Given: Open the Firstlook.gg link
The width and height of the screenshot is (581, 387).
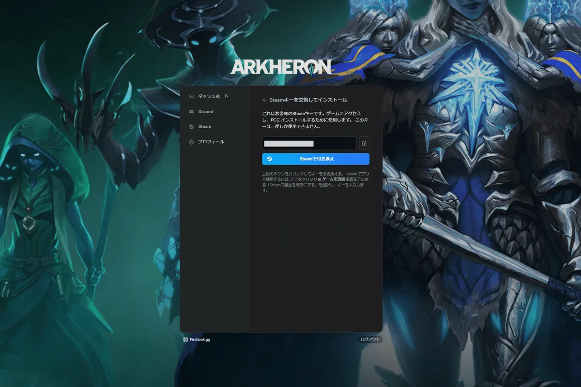Looking at the screenshot, I should coord(197,340).
